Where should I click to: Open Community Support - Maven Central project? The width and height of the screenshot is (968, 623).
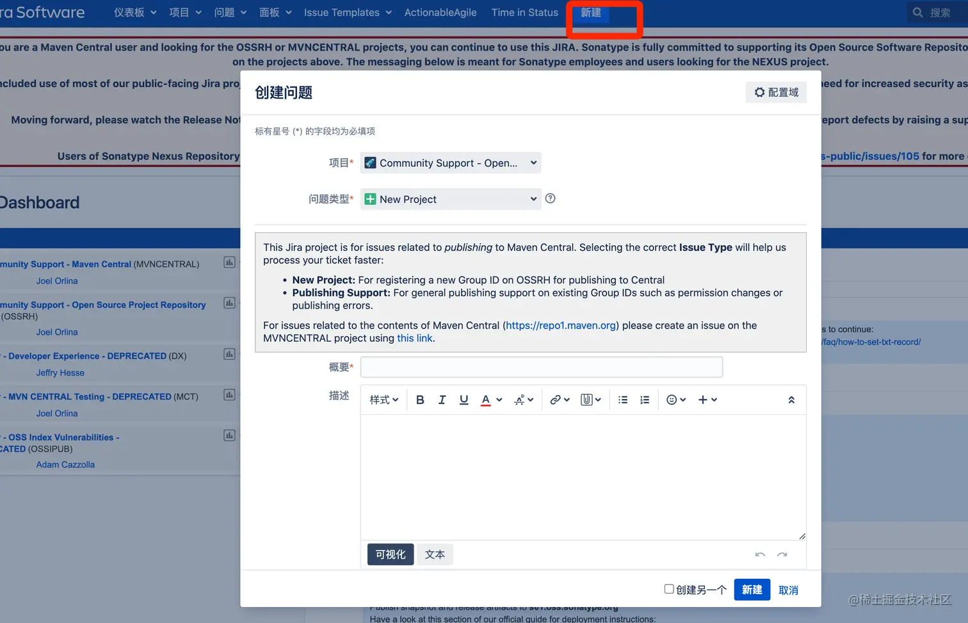65,264
